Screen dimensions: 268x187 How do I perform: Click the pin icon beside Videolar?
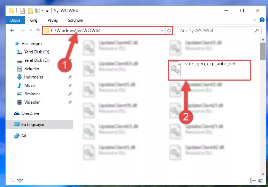click(70, 102)
